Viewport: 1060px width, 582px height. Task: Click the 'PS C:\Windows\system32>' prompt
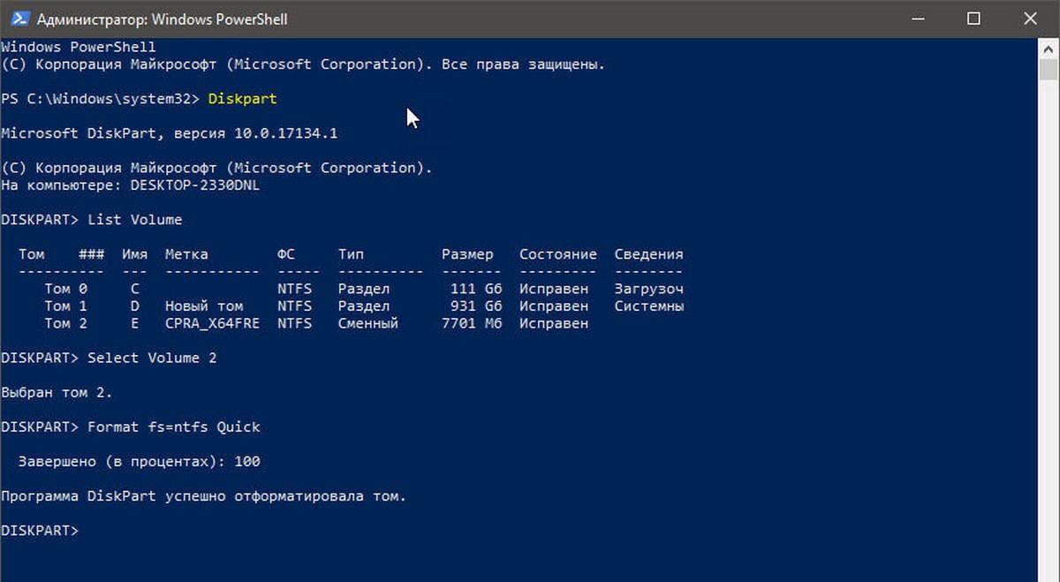click(101, 99)
